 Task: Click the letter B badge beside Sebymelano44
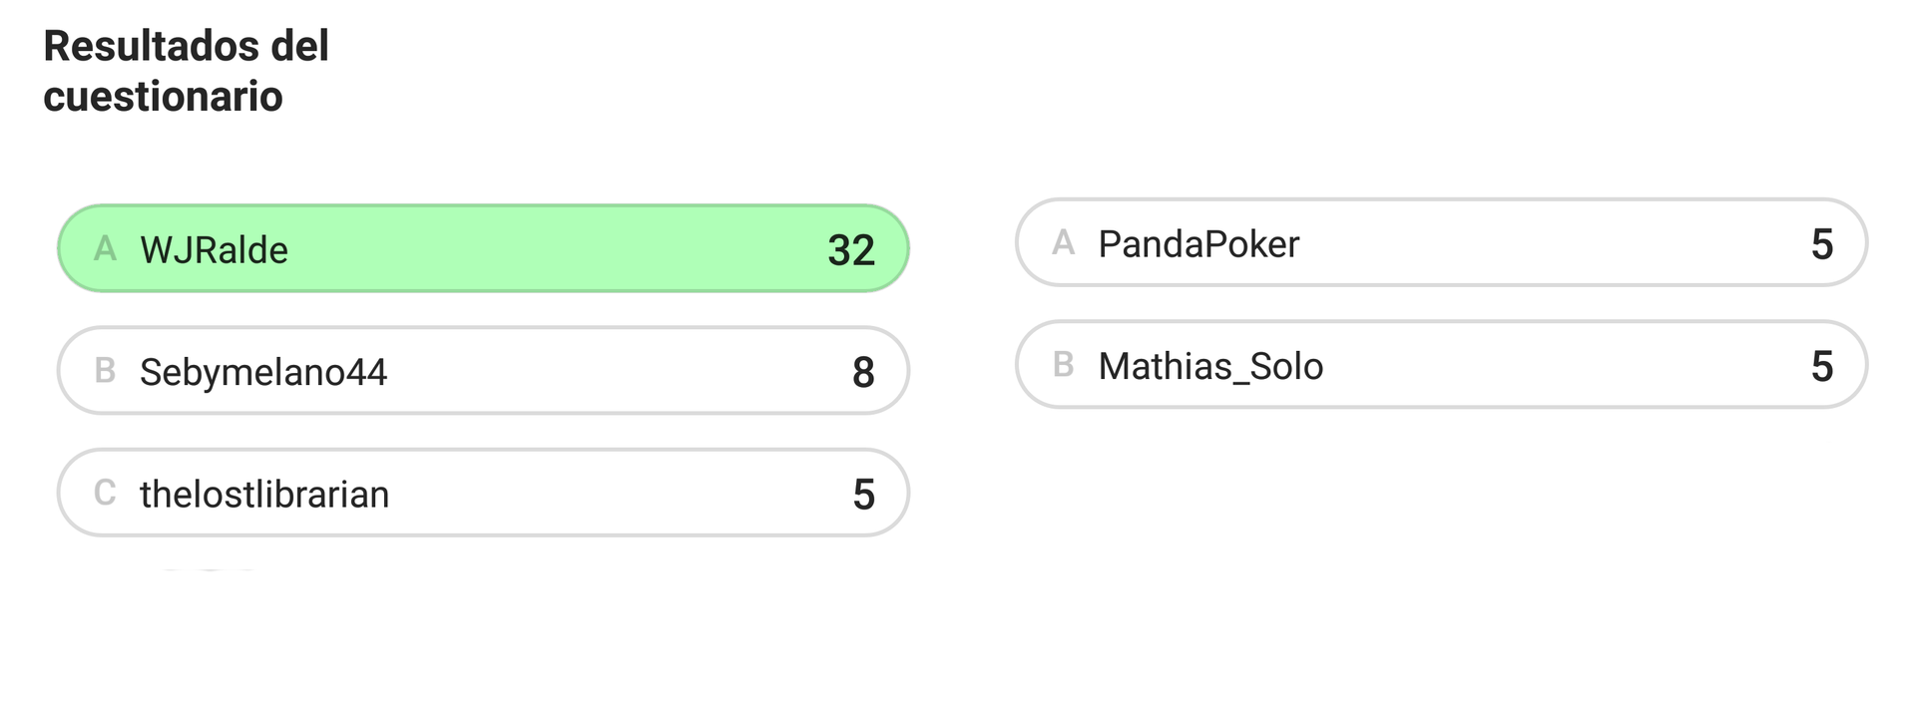[x=105, y=371]
